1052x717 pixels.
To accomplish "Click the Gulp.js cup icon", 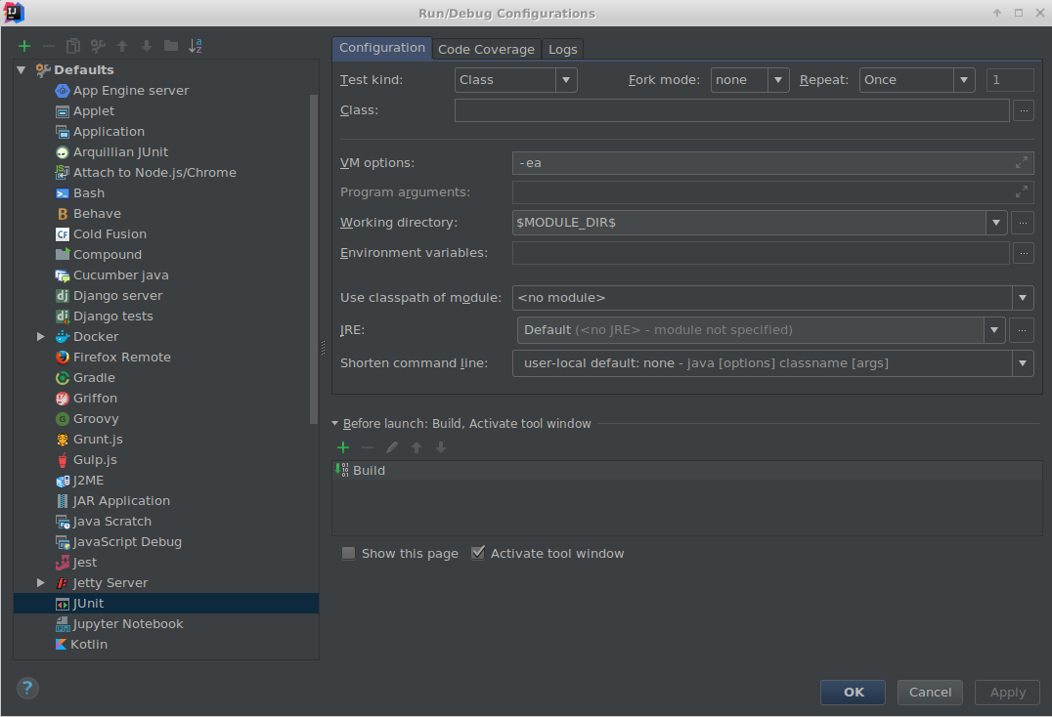I will click(x=63, y=460).
